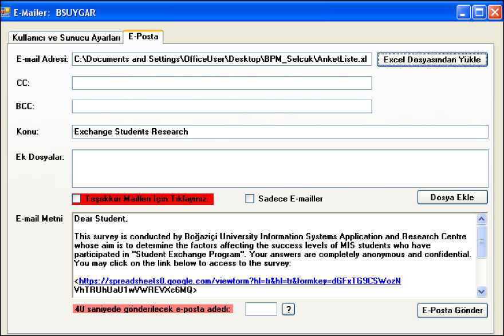Click the E-Mailer app icon in title bar
Screen dimensions: 504x336
(x=6, y=12)
